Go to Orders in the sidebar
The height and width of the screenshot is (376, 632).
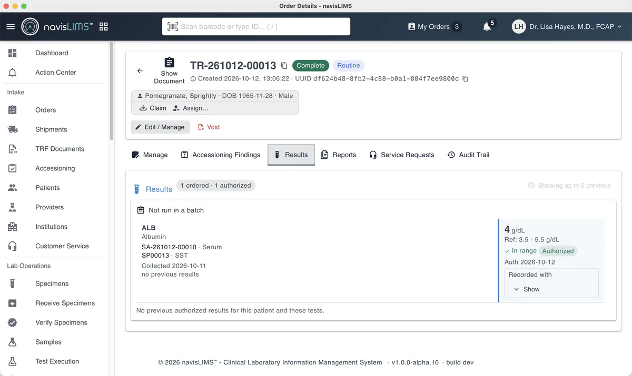[x=45, y=110]
